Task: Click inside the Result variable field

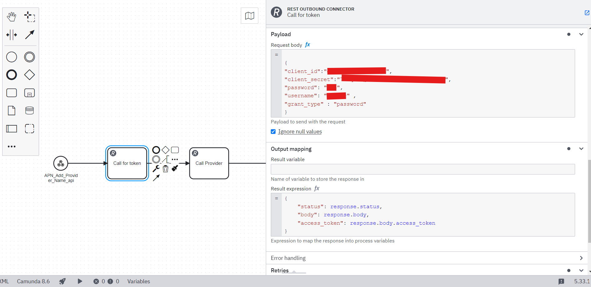Action: (x=422, y=169)
